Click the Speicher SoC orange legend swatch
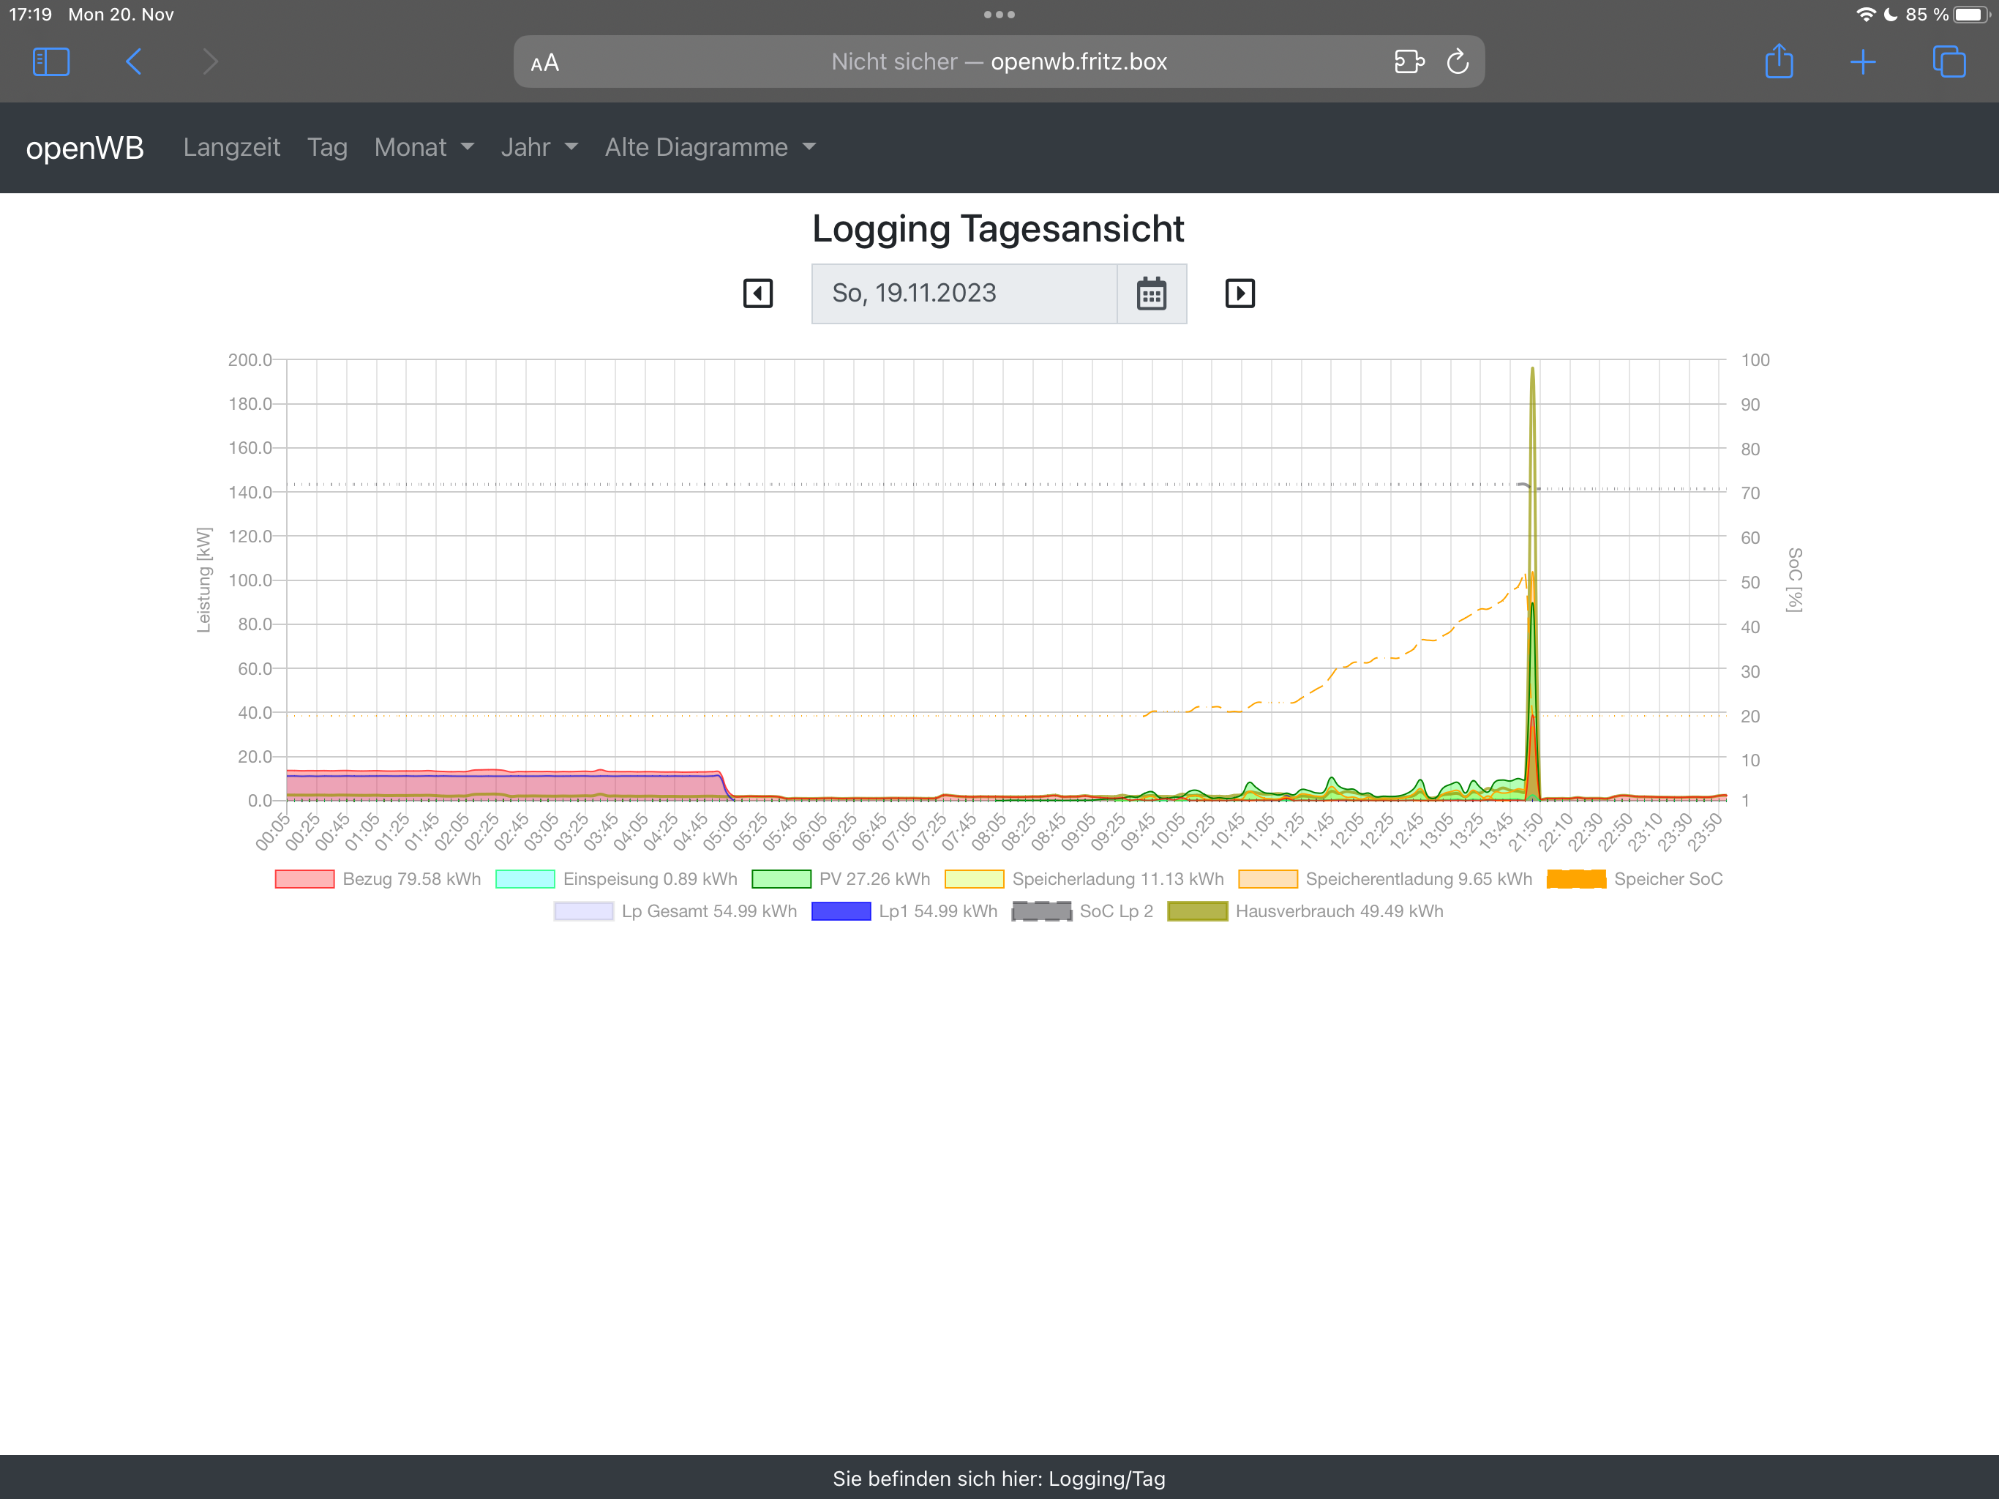Viewport: 1999px width, 1499px height. pos(1575,879)
